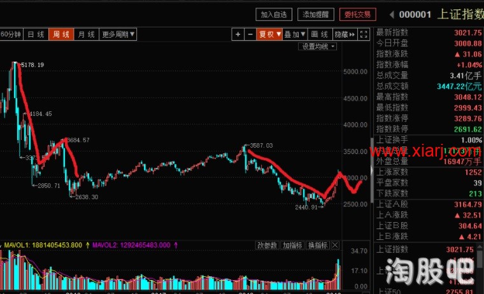Open the 更多周期 dropdown
Viewport: 484px width, 294px height.
click(x=118, y=34)
